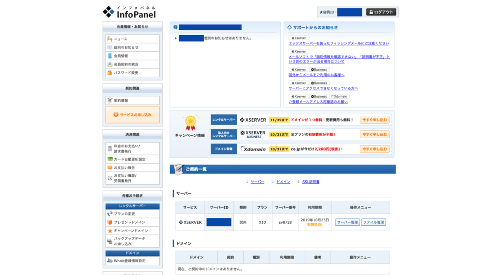Screen dimensions: 500x275
Task: Open 料金のお支払い/請求書発行
Action: coord(132,148)
